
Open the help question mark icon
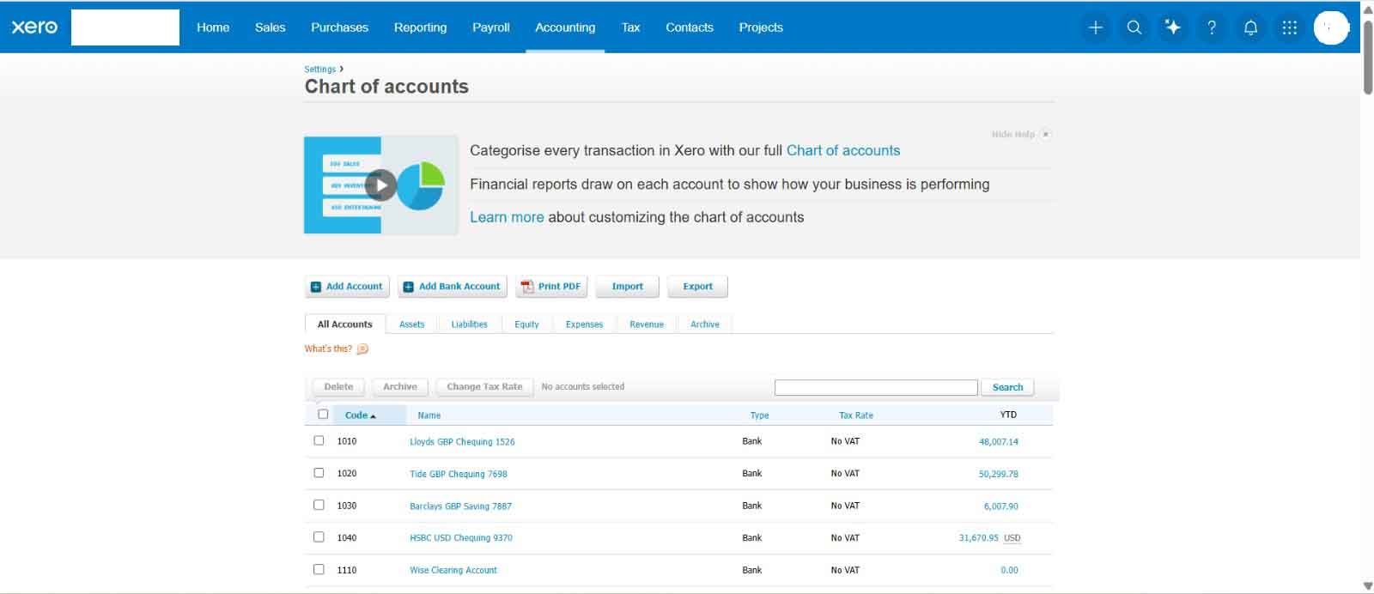tap(1212, 27)
